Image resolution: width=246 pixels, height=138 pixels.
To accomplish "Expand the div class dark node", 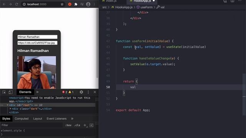I will click(x=10, y=108).
